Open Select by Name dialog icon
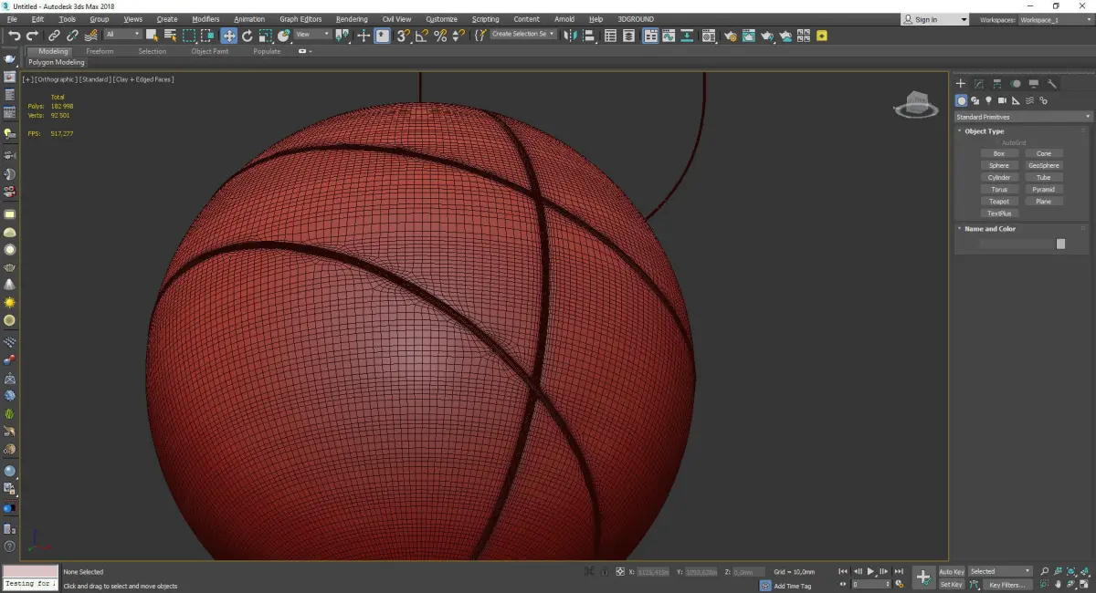Image resolution: width=1096 pixels, height=593 pixels. click(x=170, y=36)
